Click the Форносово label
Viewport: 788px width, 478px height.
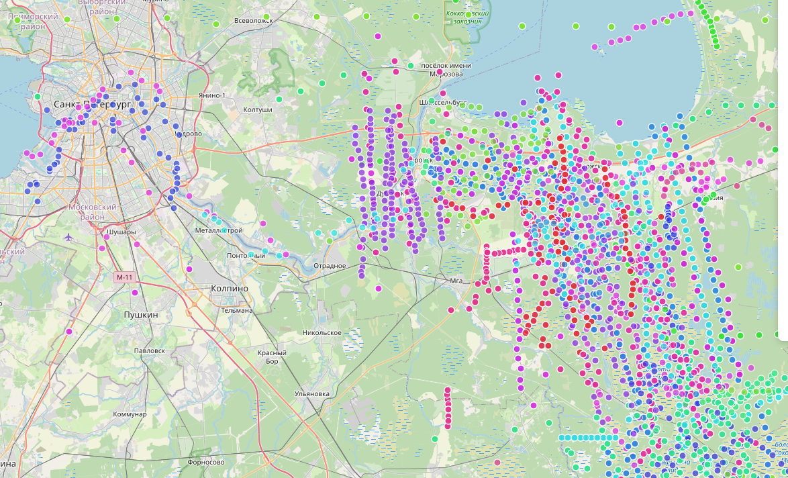click(x=205, y=462)
